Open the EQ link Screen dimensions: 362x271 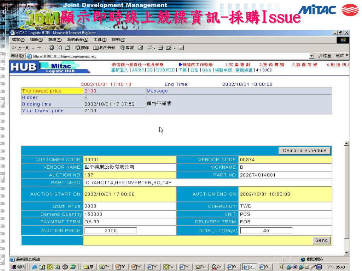click(x=150, y=70)
